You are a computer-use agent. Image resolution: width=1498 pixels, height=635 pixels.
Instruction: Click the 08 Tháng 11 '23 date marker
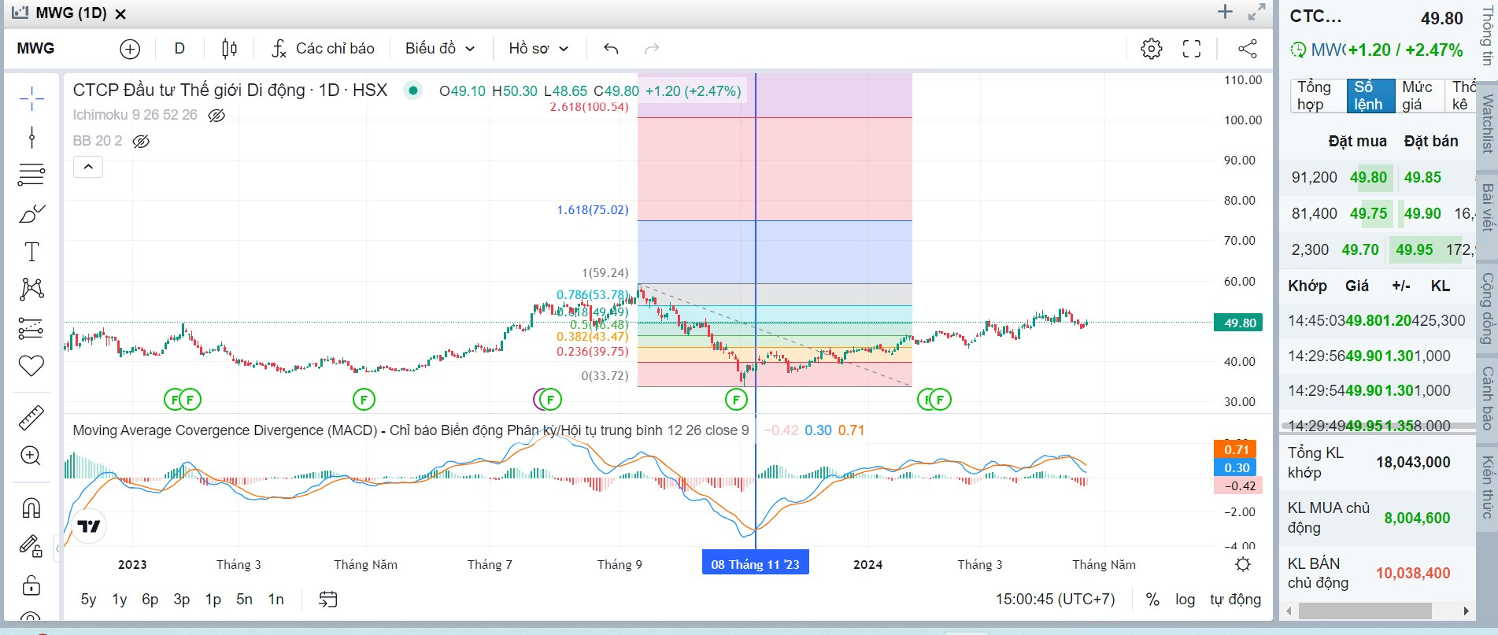tap(755, 564)
